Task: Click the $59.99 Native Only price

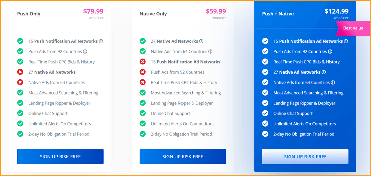Action: point(216,11)
